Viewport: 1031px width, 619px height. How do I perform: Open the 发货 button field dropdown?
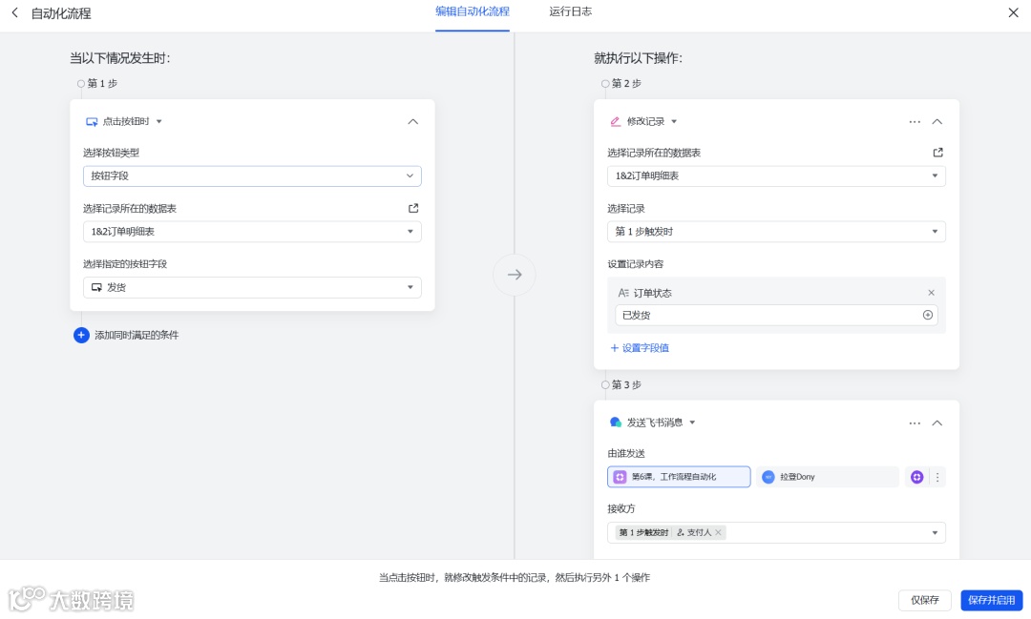(x=252, y=287)
